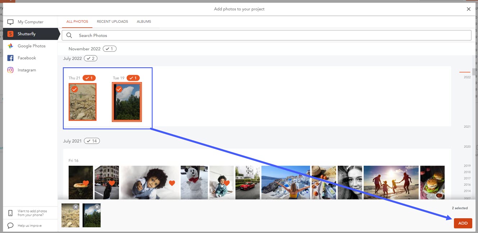Toggle select-all for July 2021 group
Image resolution: width=478 pixels, height=233 pixels.
(x=92, y=141)
